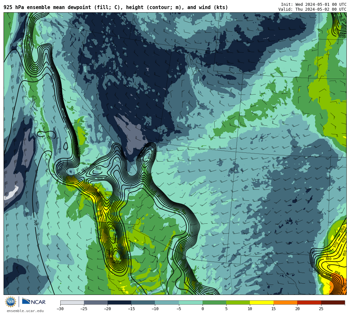Select the mint -5 to 0 colorbar segment
Image resolution: width=350 pixels, height=315 pixels.
pos(191,302)
